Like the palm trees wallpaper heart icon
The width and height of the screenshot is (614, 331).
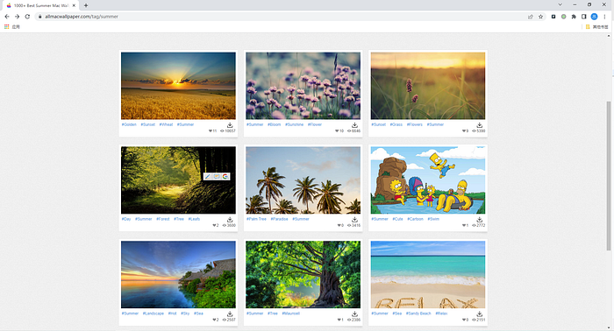339,226
